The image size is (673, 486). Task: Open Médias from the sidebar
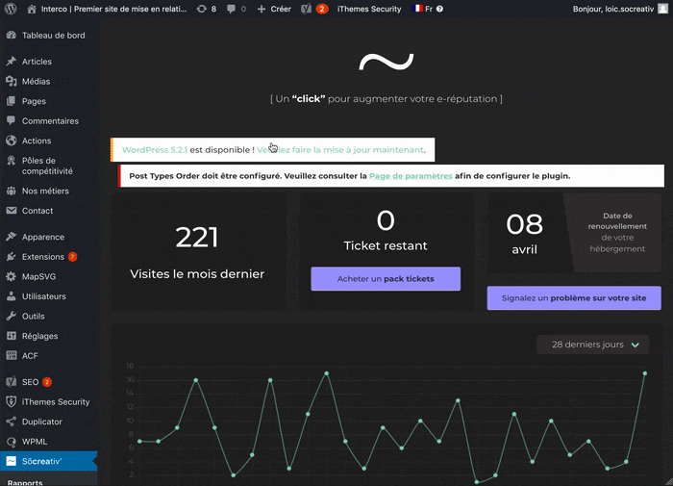(36, 82)
